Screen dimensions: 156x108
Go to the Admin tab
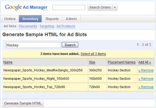[71, 19]
